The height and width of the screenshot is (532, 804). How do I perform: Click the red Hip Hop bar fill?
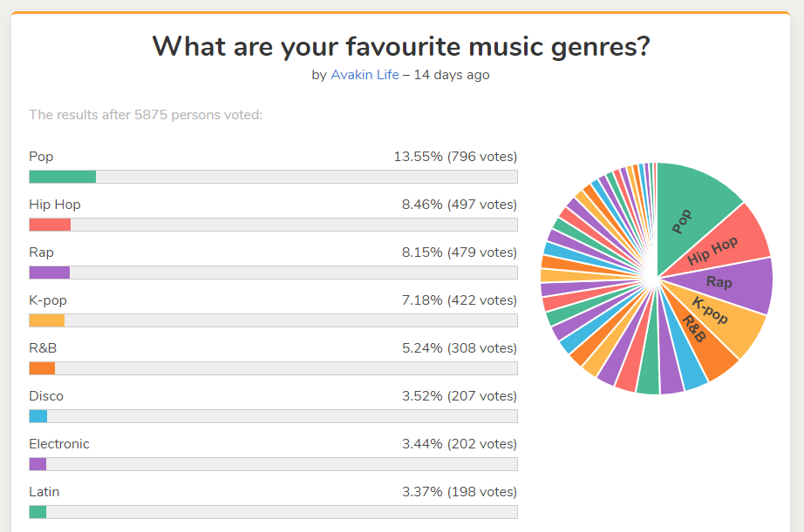coord(50,225)
